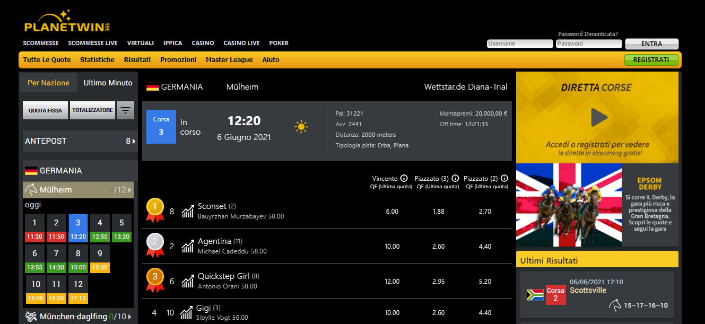Click the Piazzato (2) info icon

504,179
